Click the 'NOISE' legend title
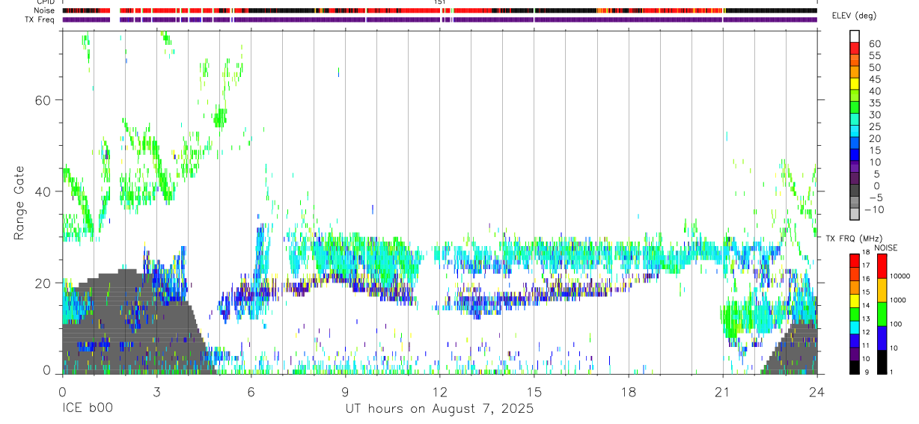Screen dimensions: 919x424 (886, 248)
